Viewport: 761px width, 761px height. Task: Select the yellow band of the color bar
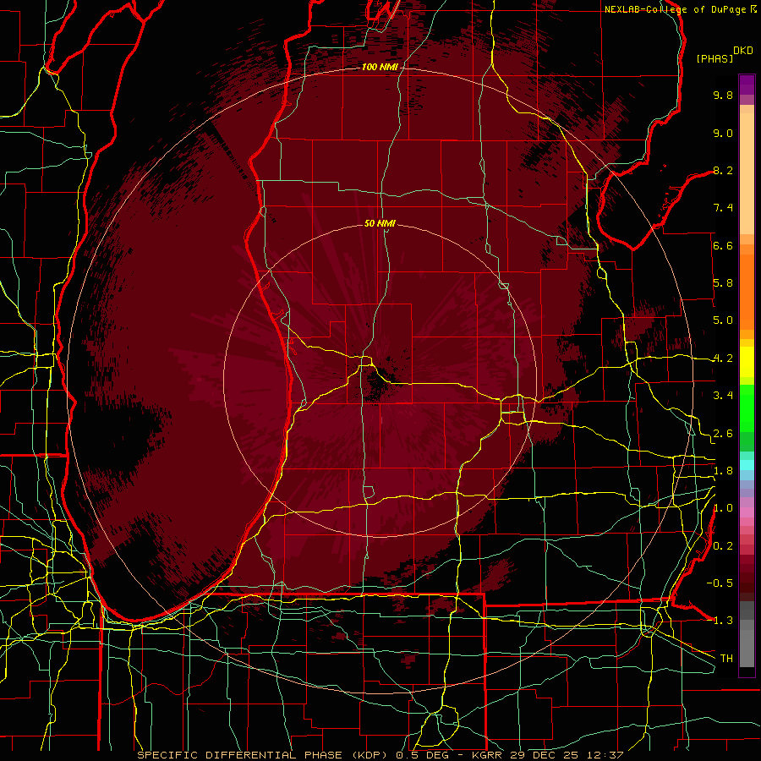[747, 362]
